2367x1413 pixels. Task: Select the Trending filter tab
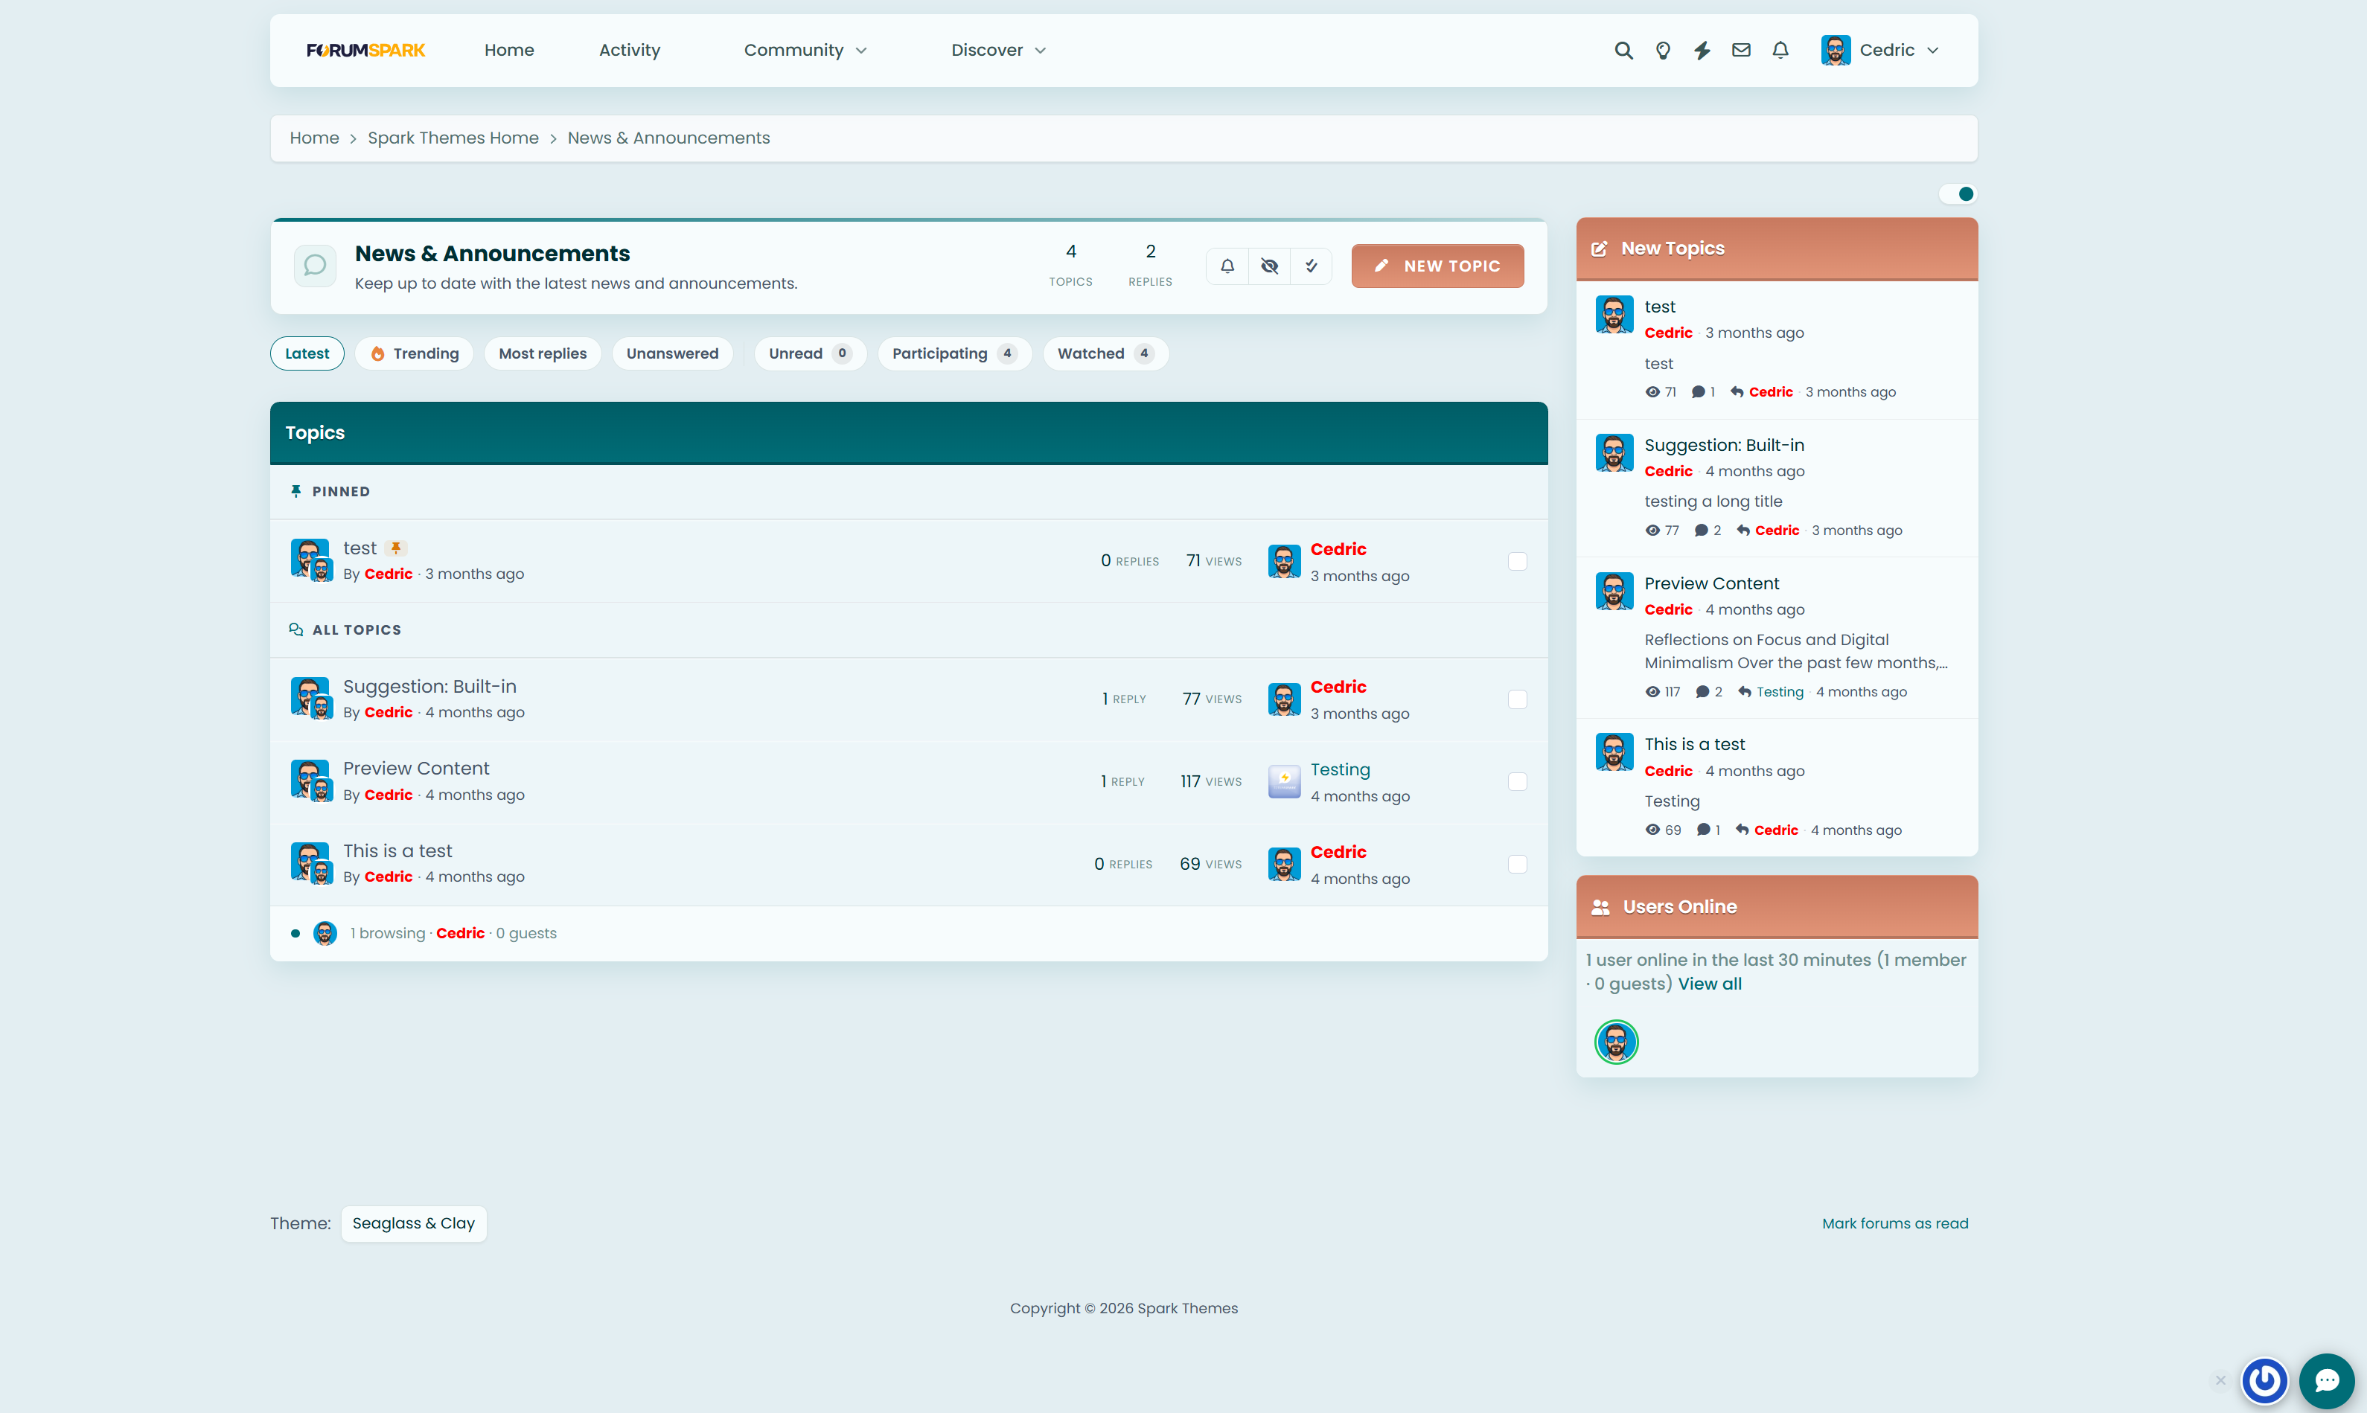coord(415,353)
